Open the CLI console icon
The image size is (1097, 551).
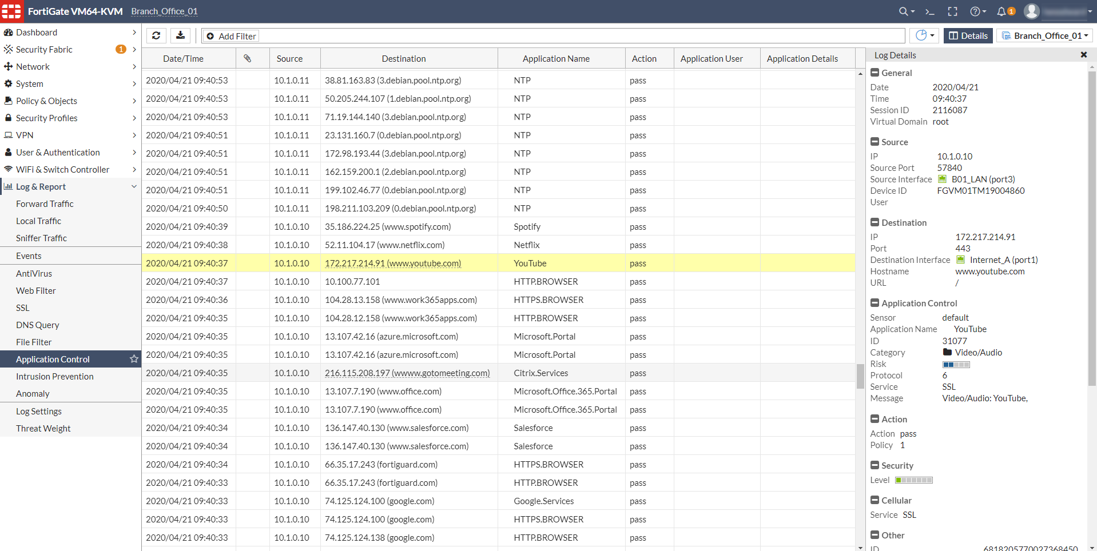coord(930,11)
